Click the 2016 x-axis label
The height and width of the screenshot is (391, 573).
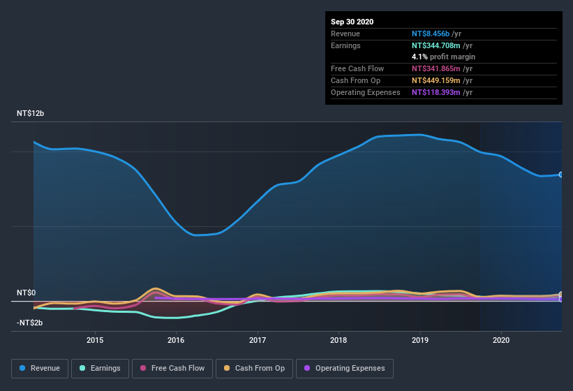(x=176, y=340)
